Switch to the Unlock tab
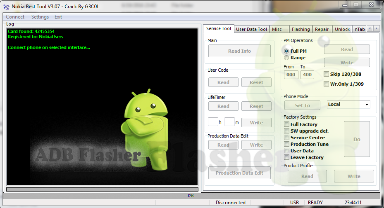The image size is (384, 208). 342,29
